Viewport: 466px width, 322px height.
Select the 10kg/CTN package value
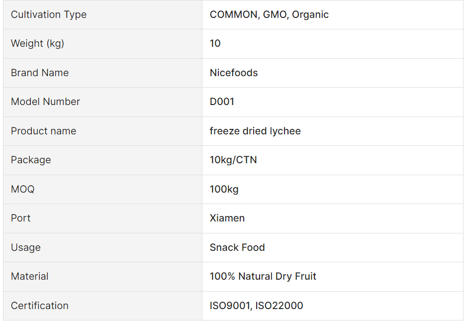pos(233,160)
